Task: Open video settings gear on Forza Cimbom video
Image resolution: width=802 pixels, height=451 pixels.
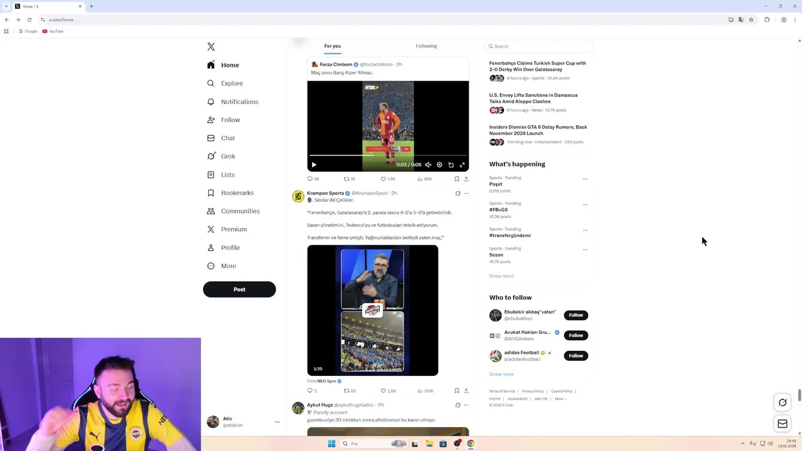Action: pyautogui.click(x=439, y=165)
